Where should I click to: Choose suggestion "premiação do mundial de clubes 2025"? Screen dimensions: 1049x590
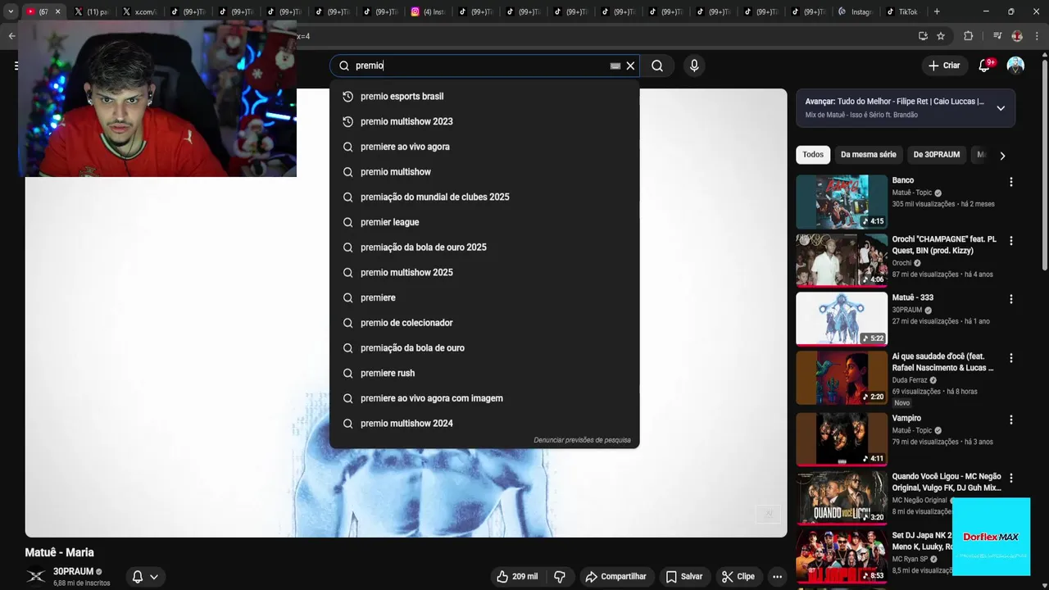(x=484, y=197)
